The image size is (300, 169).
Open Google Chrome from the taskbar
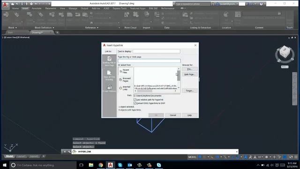tap(101, 165)
